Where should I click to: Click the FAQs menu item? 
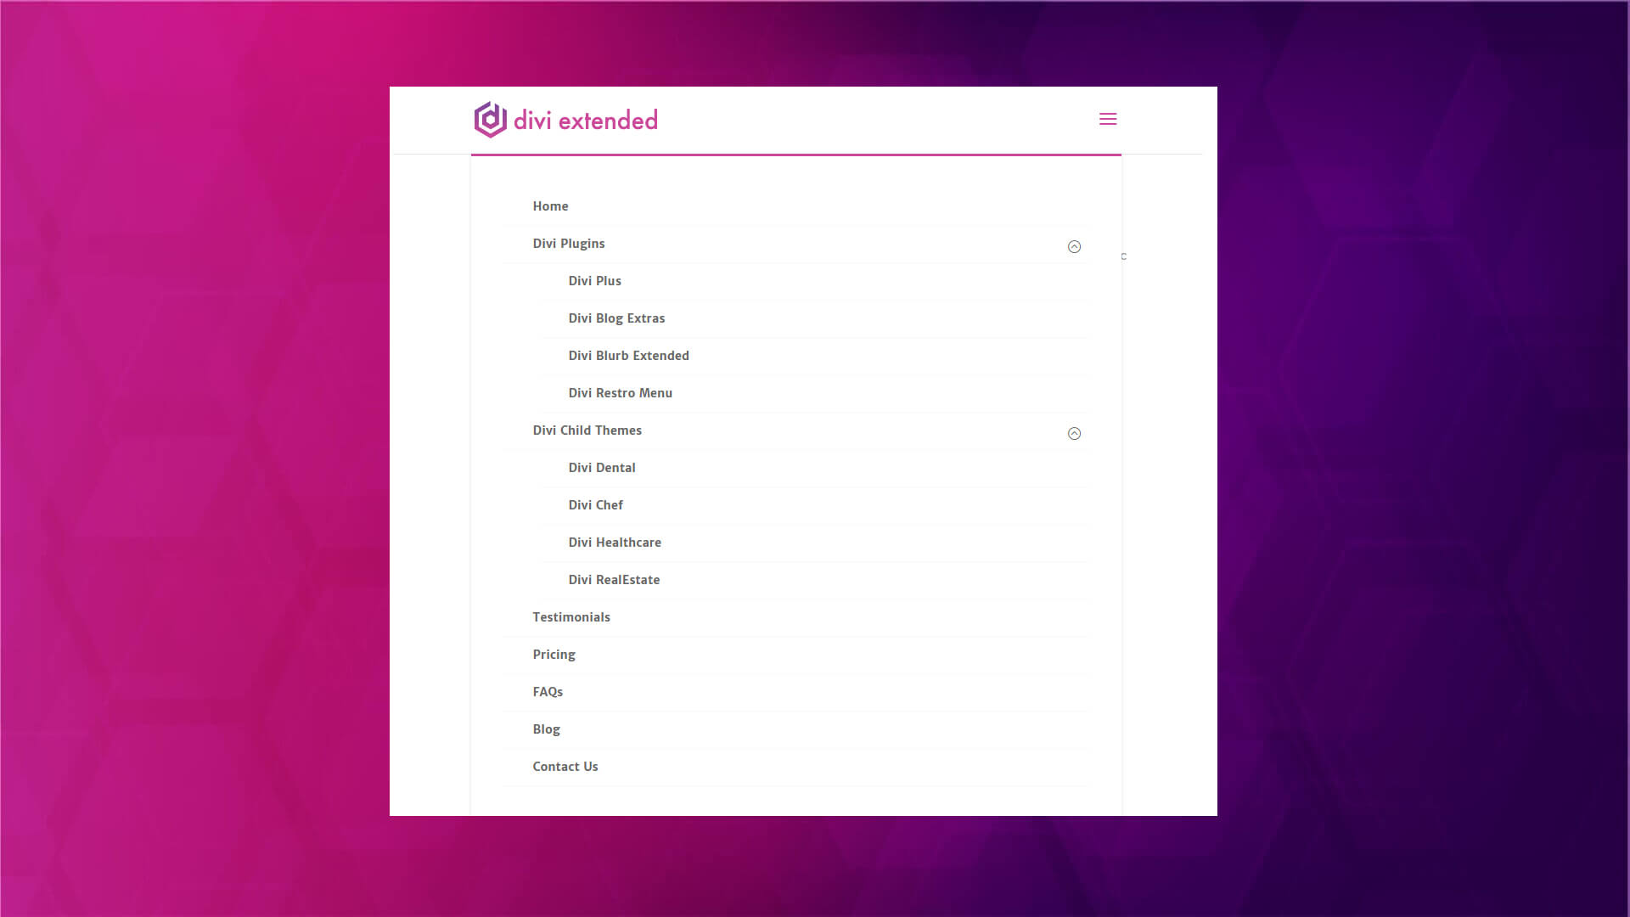[548, 691]
